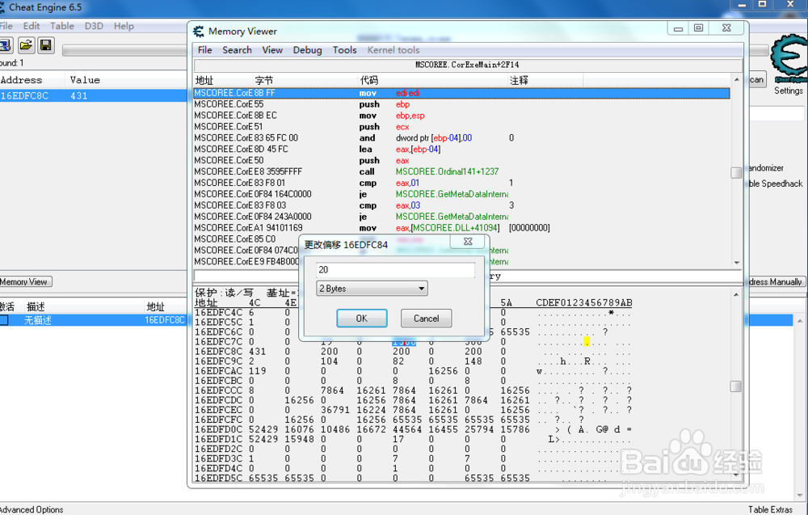Click scroll up arrow of hex dump pane
The height and width of the screenshot is (515, 808).
tap(736, 294)
